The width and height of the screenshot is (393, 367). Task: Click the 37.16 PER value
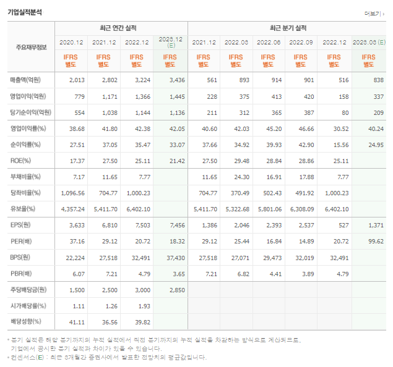(77, 242)
